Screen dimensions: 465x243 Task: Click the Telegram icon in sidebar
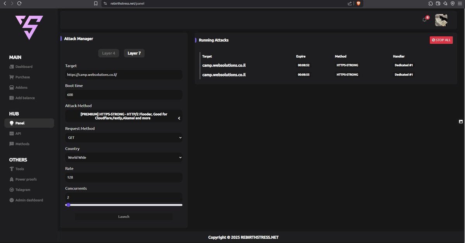pos(12,190)
